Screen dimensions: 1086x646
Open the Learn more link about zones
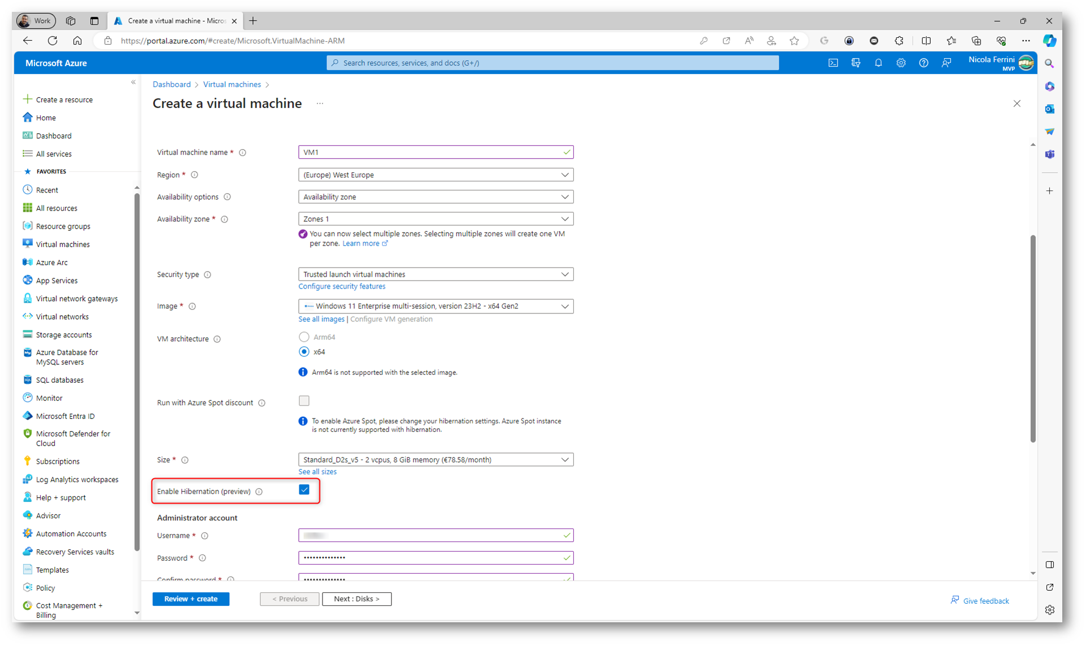click(365, 243)
